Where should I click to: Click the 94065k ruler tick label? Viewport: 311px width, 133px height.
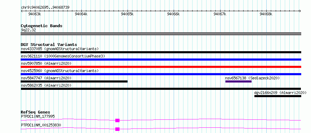tap(127, 14)
